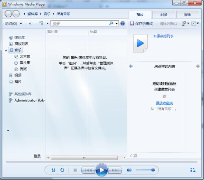Image resolution: width=204 pixels, height=180 pixels.
Task: Click 所有音乐 in the breadcrumb path
Action: [63, 14]
